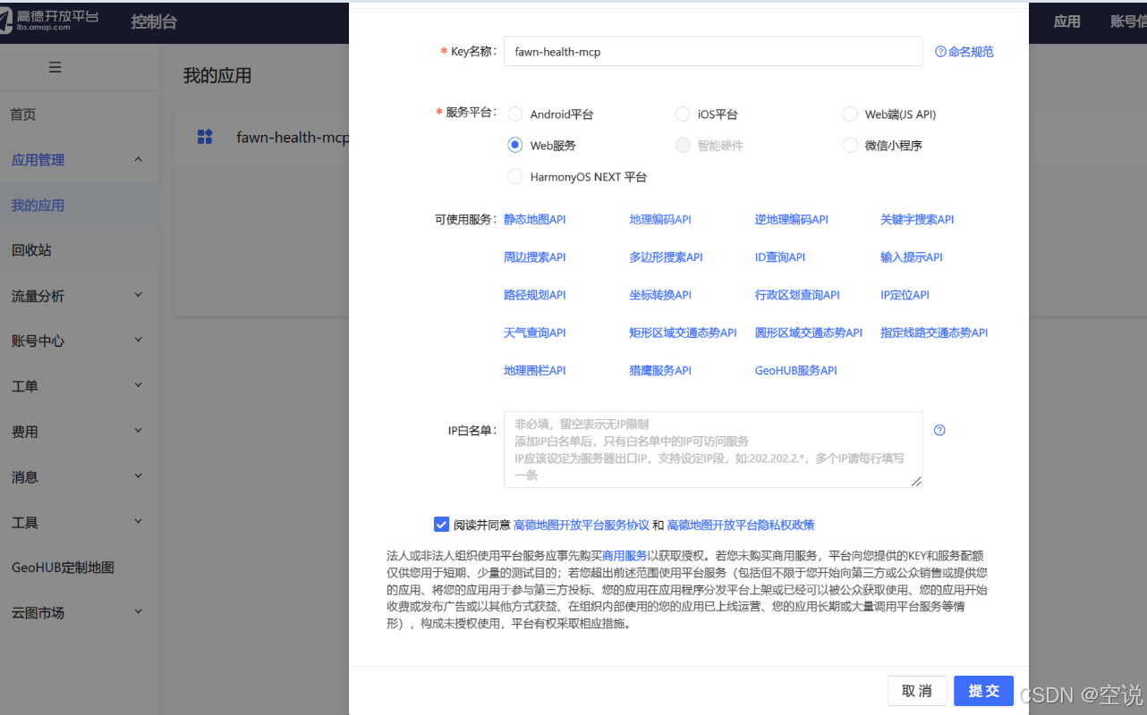
Task: Open the 天气查询API link
Action: (x=534, y=332)
